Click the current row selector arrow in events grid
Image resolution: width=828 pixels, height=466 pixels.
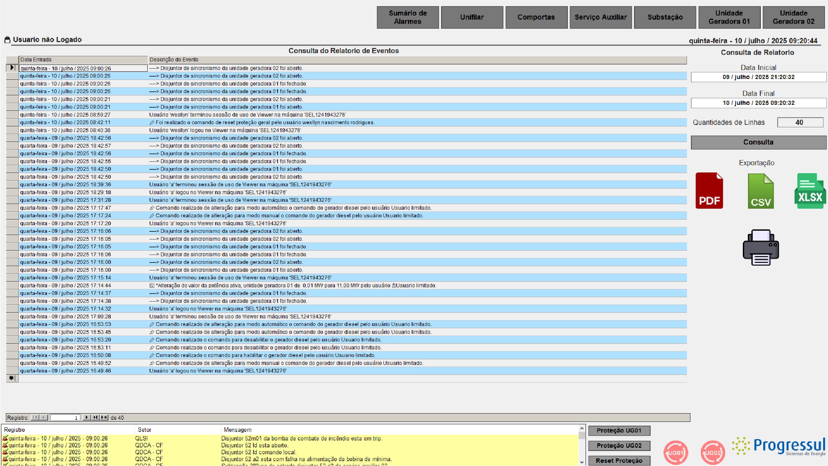12,68
